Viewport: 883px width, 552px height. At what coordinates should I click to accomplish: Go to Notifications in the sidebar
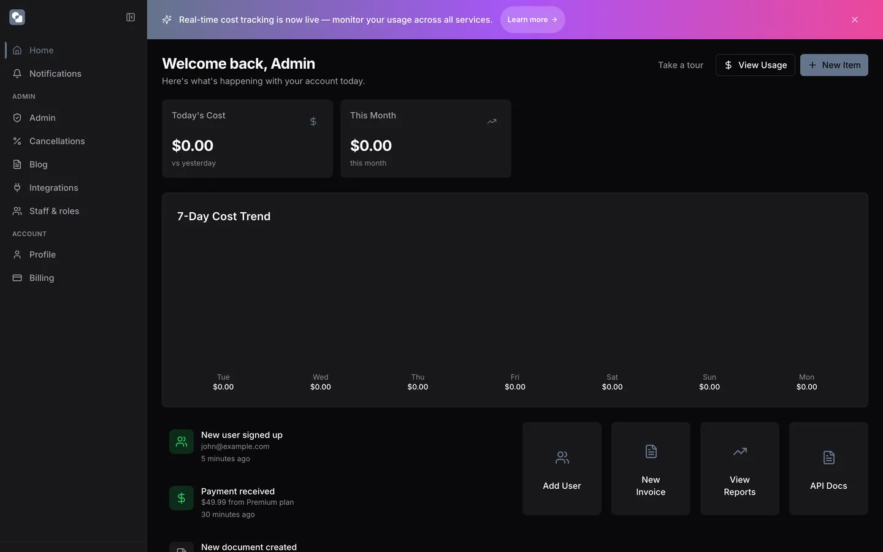[x=74, y=74]
